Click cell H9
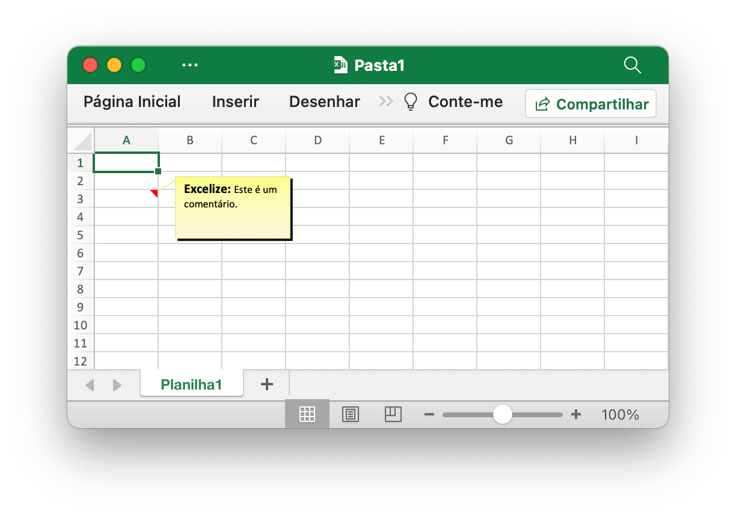The image size is (736, 517). (572, 307)
